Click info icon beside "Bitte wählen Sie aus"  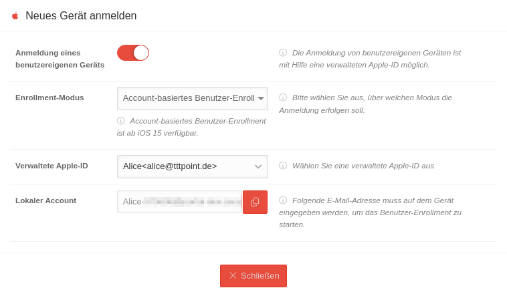283,98
